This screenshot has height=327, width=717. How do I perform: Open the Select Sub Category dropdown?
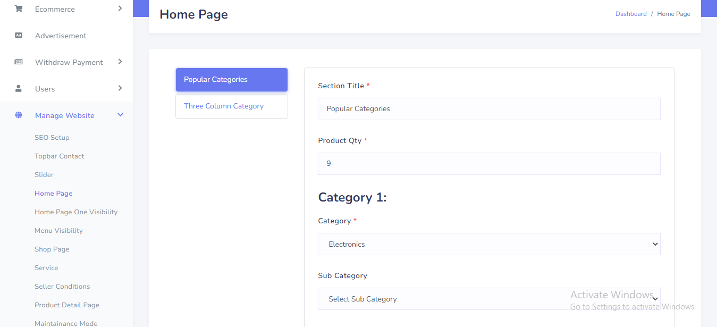488,299
